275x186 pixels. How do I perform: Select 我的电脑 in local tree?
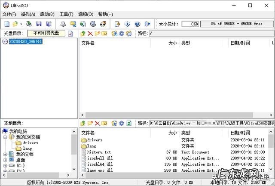pos(18,131)
